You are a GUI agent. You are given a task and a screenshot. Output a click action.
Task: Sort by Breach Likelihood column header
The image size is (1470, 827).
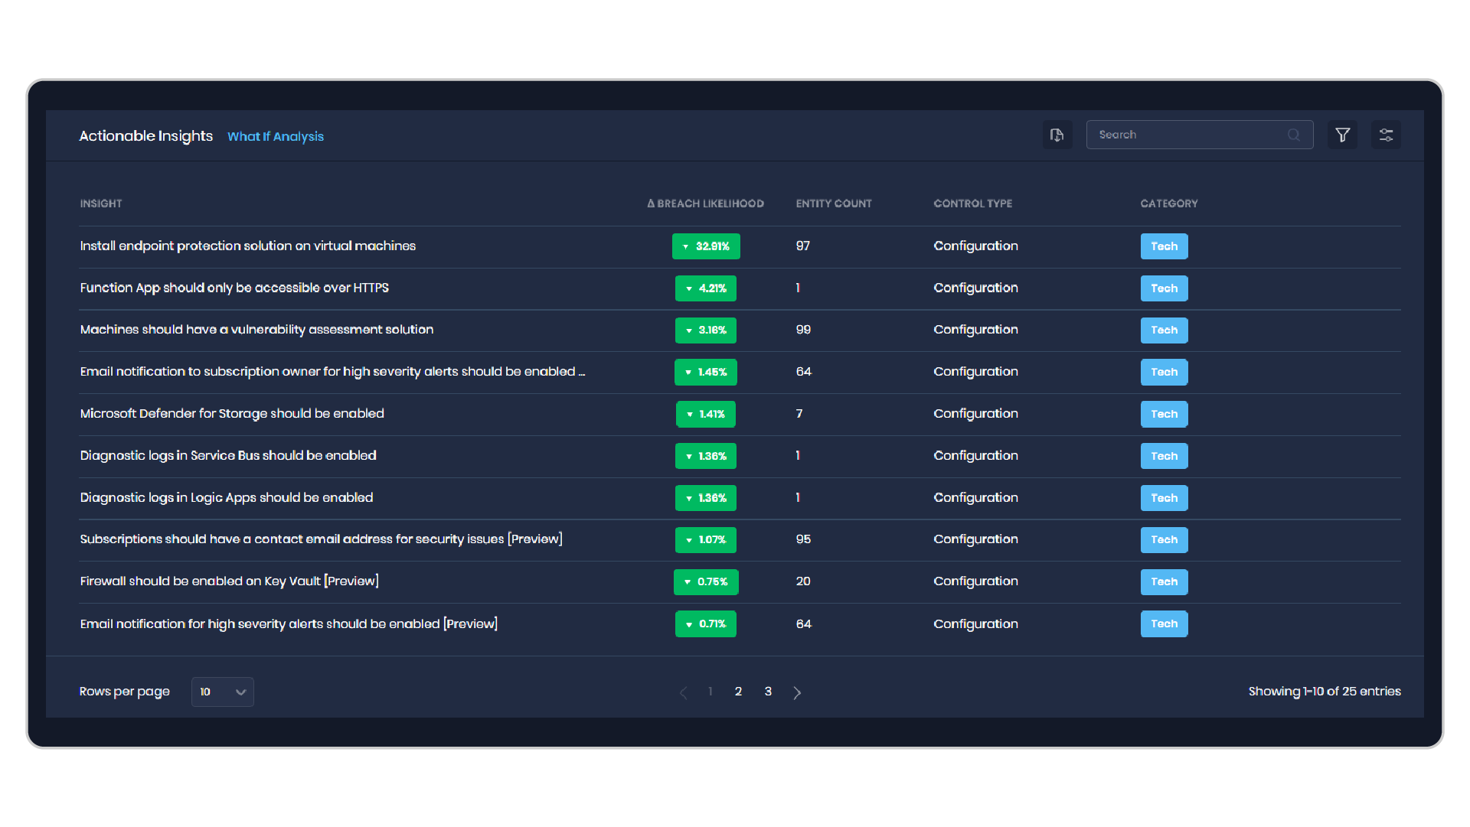pyautogui.click(x=705, y=203)
